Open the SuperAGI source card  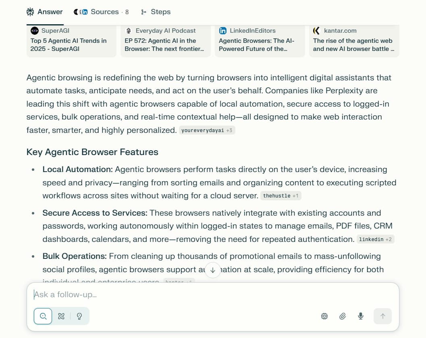coord(71,41)
